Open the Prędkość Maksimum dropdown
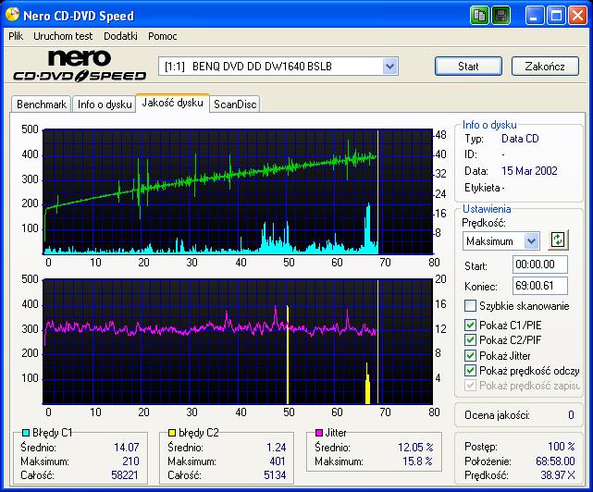 531,240
